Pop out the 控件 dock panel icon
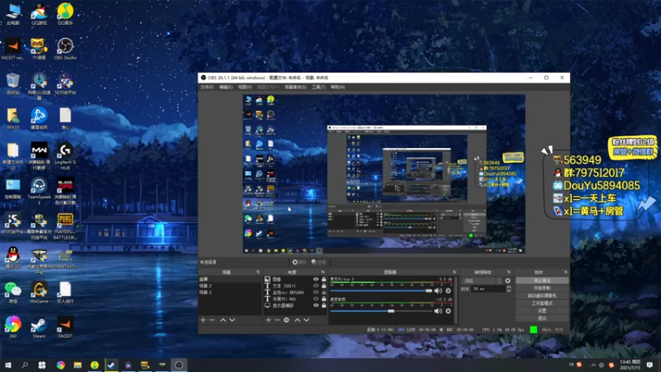 (x=566, y=272)
